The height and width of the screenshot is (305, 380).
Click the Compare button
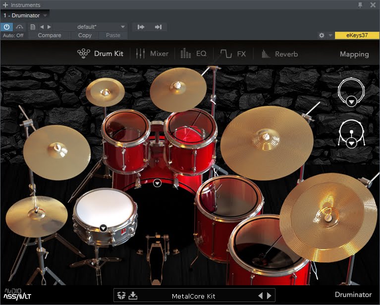(x=50, y=35)
